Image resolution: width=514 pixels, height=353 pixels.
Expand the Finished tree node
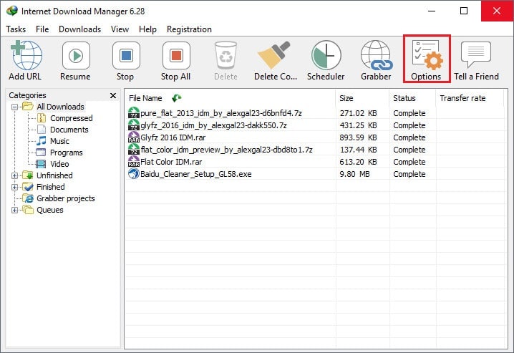(14, 187)
